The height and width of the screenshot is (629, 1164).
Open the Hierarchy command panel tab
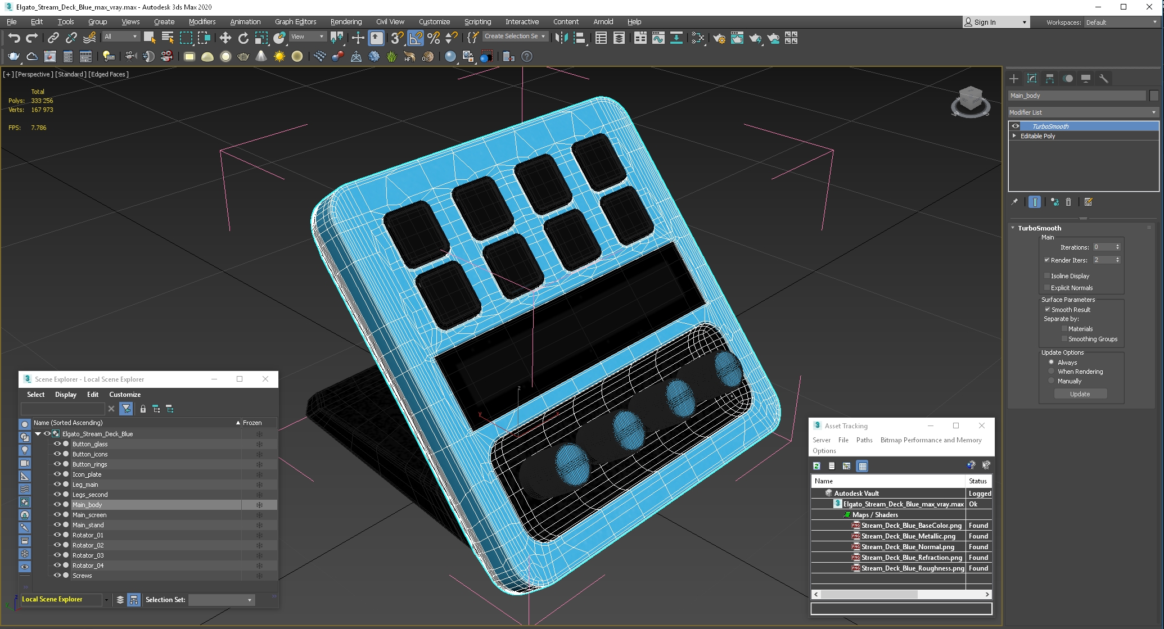tap(1050, 78)
